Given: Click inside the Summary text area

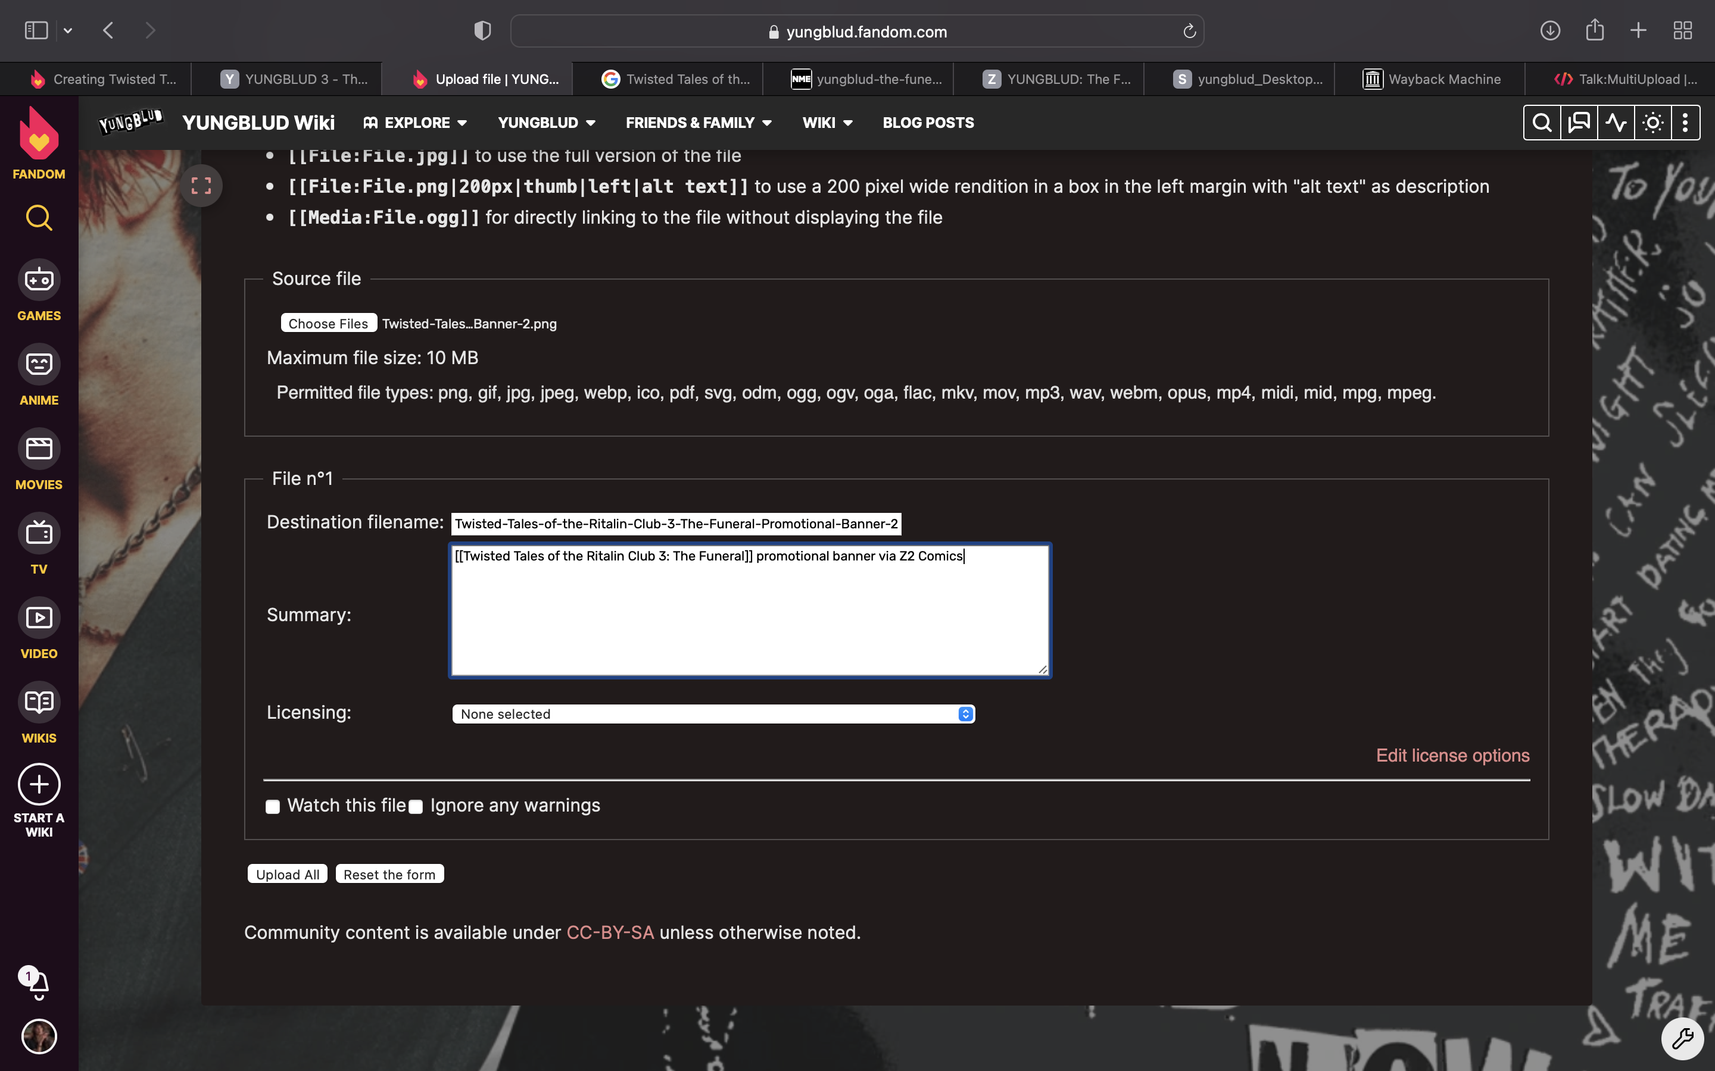Looking at the screenshot, I should [750, 610].
